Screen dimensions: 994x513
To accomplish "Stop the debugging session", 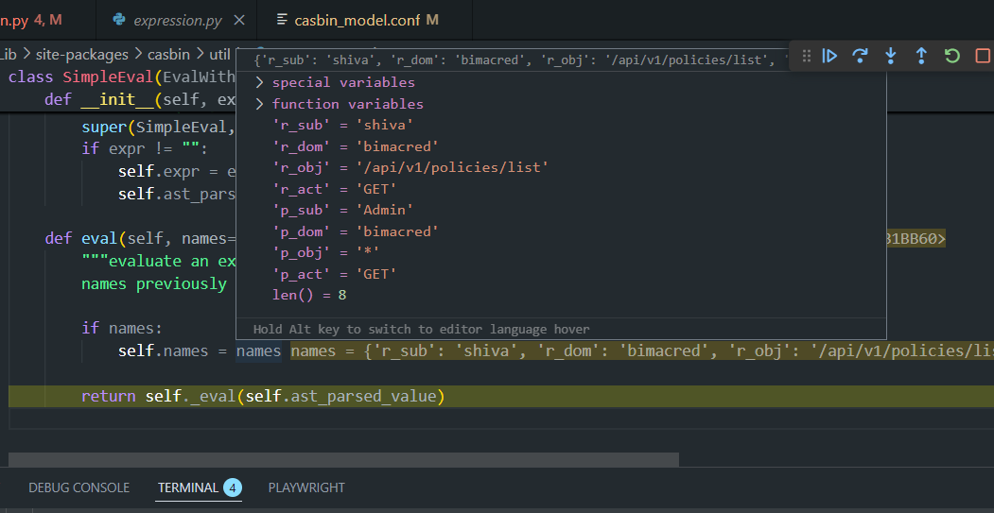I will [983, 56].
